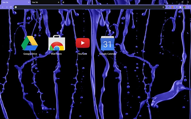Click the orange face extension icon
Viewport: 191px width, 119px height.
pyautogui.click(x=172, y=7)
